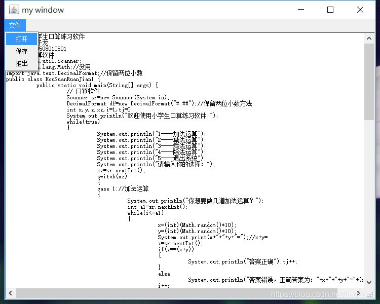Click the println line with 1——加法运算

tap(151, 134)
